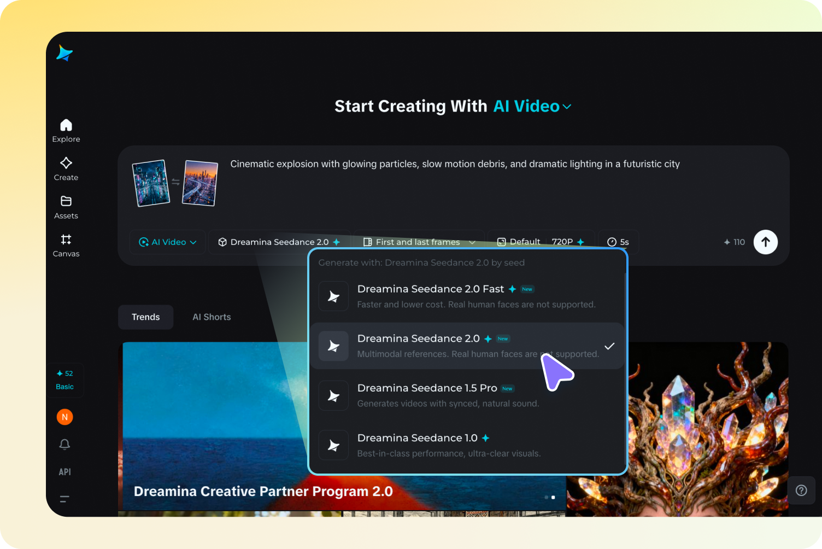
Task: Open the Dreamina Seedance 2.0 model selector in the toolbar
Action: 279,242
